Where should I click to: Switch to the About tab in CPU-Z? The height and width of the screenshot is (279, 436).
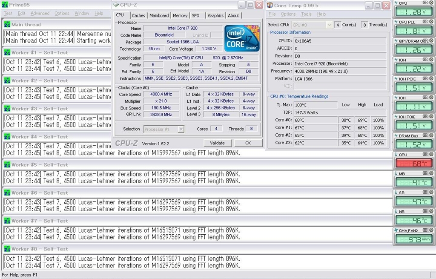click(x=233, y=16)
